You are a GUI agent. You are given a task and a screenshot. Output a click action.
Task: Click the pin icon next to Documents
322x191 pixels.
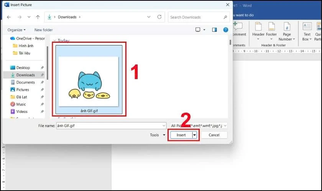[42, 82]
